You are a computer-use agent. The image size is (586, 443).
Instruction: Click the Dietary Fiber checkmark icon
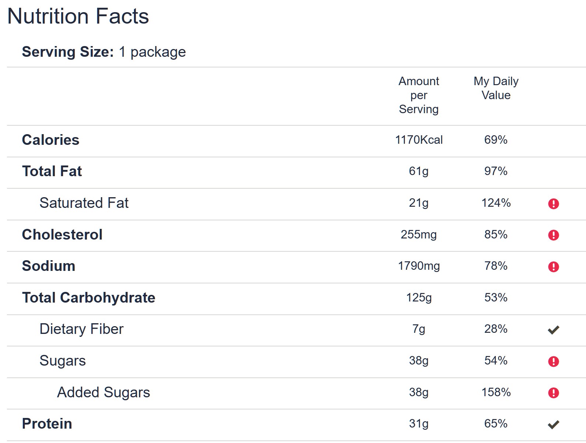tap(553, 330)
